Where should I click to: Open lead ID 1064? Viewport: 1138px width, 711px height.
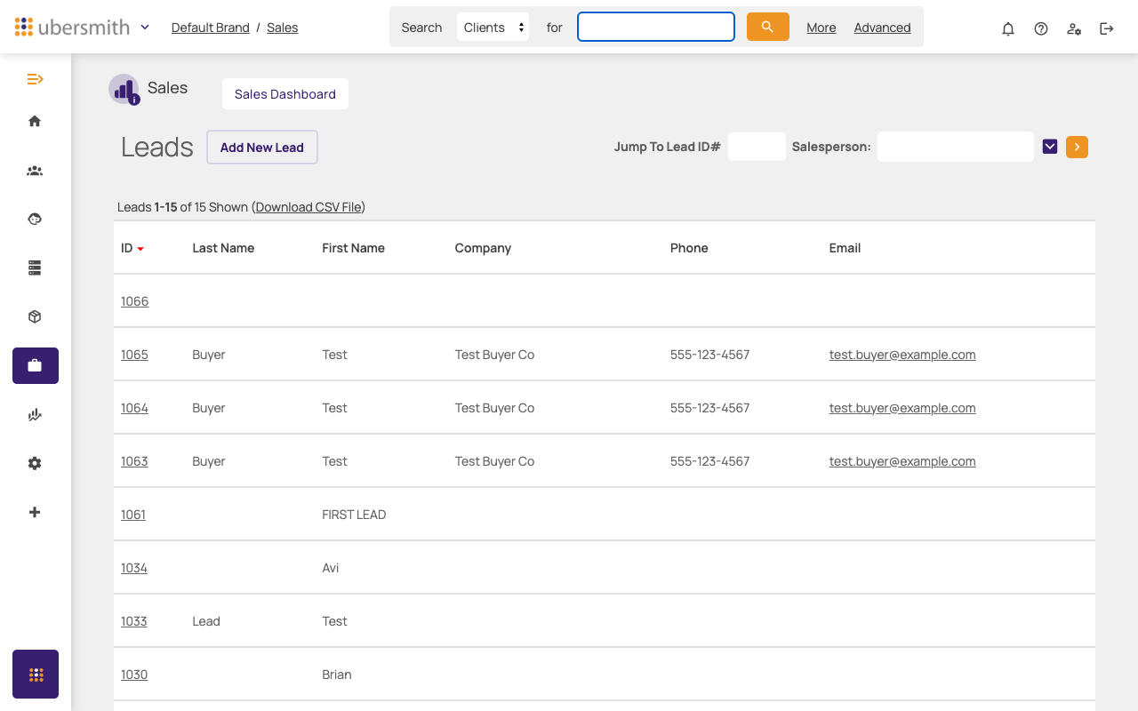135,408
